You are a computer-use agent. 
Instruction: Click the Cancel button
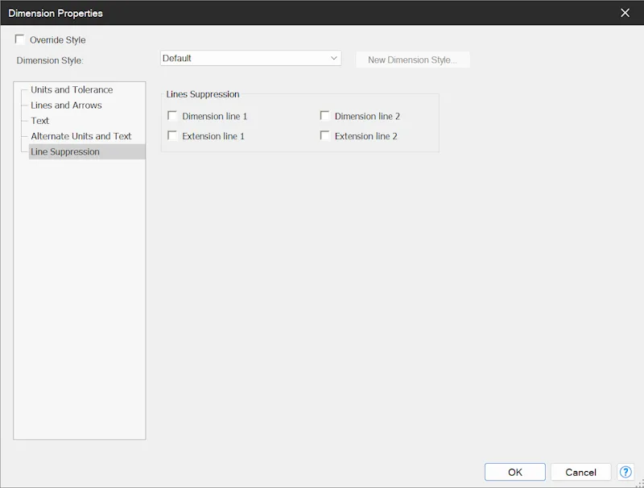coord(580,472)
